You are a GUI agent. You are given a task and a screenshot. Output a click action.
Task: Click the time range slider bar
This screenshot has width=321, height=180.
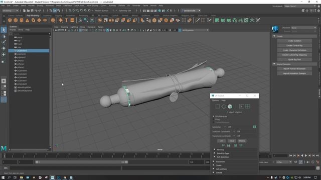[81, 162]
